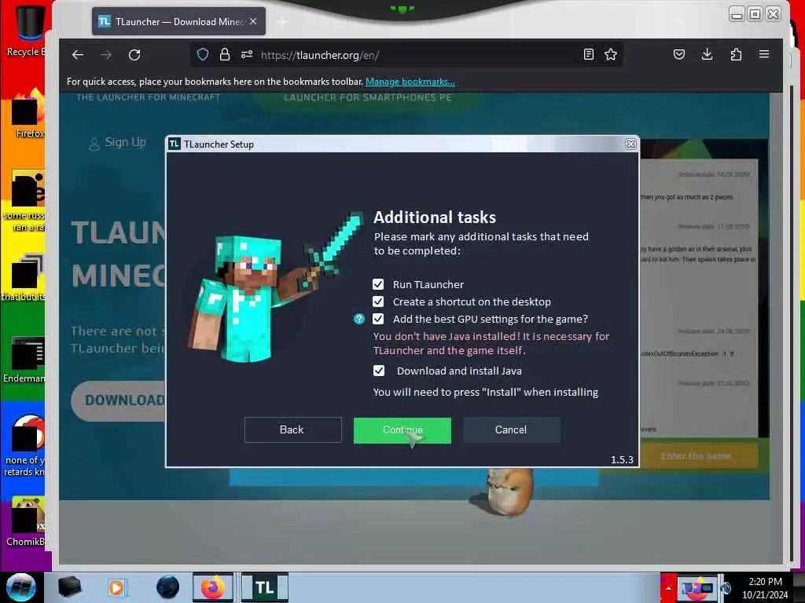Open the Manage bookmarks link

coord(410,82)
